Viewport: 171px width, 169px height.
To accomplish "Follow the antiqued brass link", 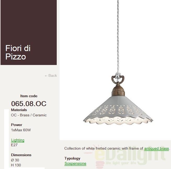I will pos(157,149).
